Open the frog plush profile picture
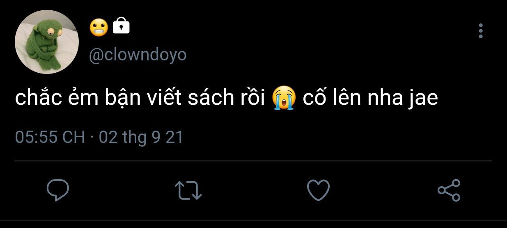The image size is (507, 228). pyautogui.click(x=46, y=42)
